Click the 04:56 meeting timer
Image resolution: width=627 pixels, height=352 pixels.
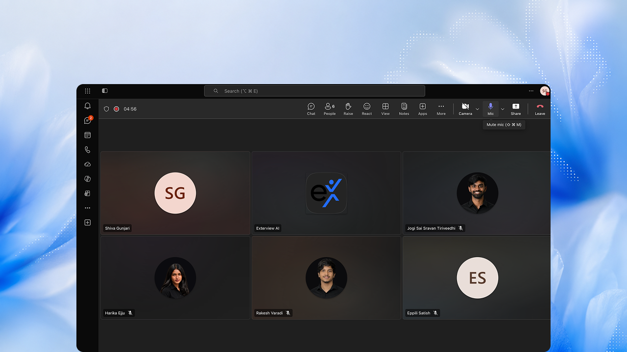[x=130, y=109]
